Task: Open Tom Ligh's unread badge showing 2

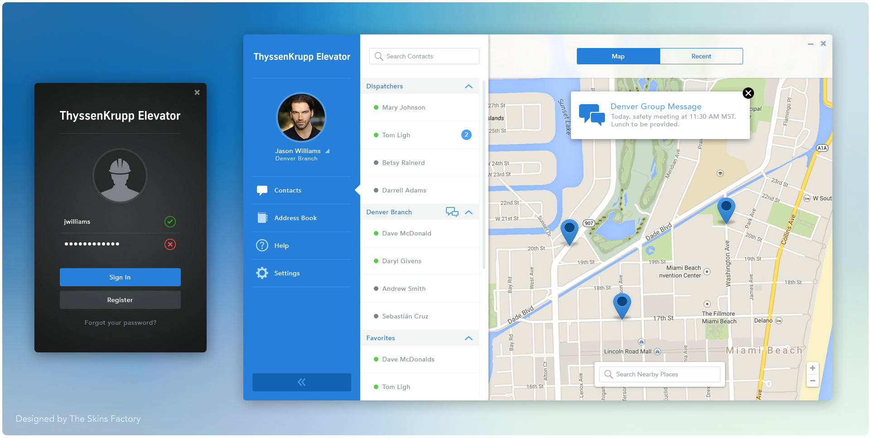Action: point(466,135)
